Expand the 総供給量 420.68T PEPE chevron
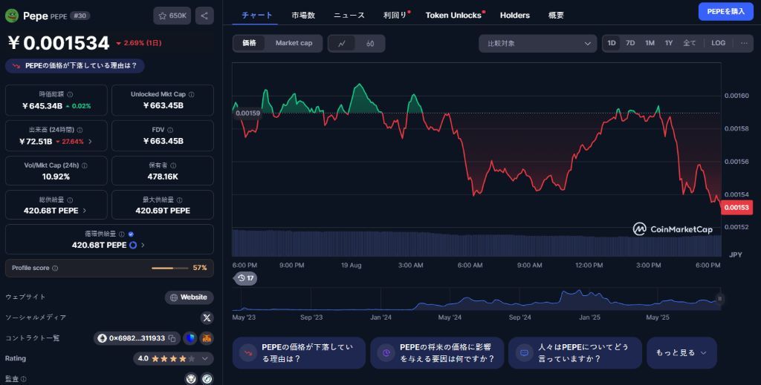This screenshot has height=385, width=761. [x=85, y=211]
